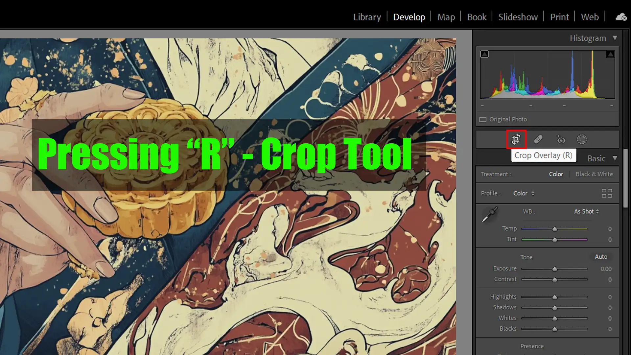Open the Profile Color dropdown
Screen dimensions: 631x355
(x=524, y=193)
